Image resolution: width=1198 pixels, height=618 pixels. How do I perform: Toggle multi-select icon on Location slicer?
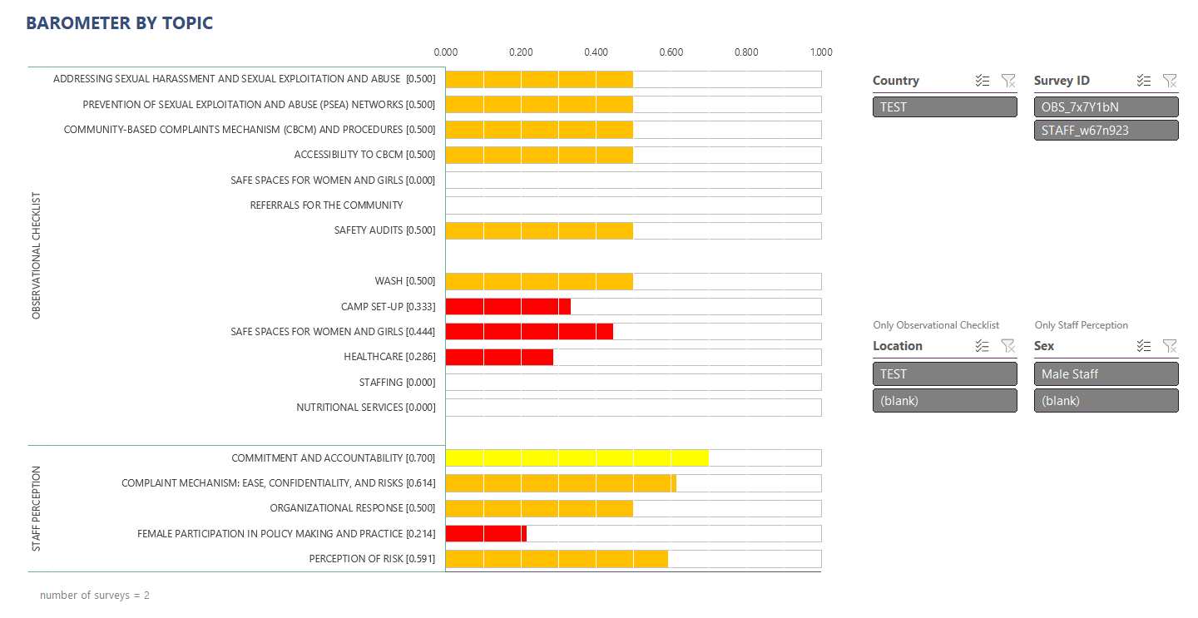(x=983, y=346)
